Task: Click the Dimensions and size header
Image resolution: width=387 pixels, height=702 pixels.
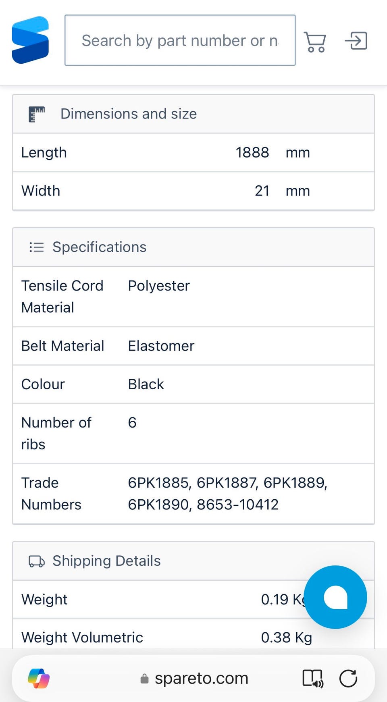Action: (x=129, y=114)
